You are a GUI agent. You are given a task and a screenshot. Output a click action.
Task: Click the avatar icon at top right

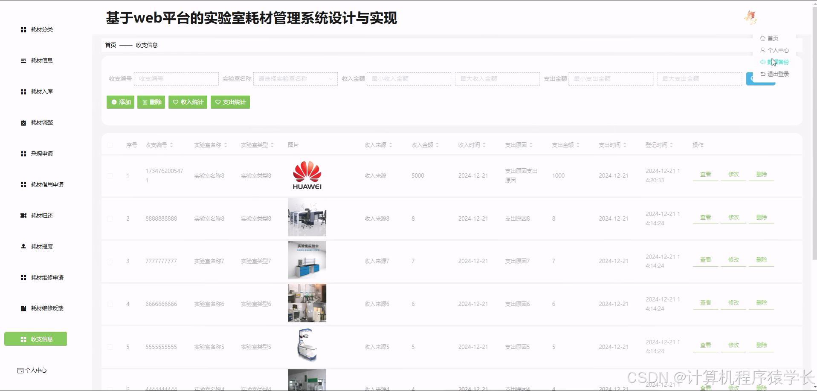[x=751, y=17]
